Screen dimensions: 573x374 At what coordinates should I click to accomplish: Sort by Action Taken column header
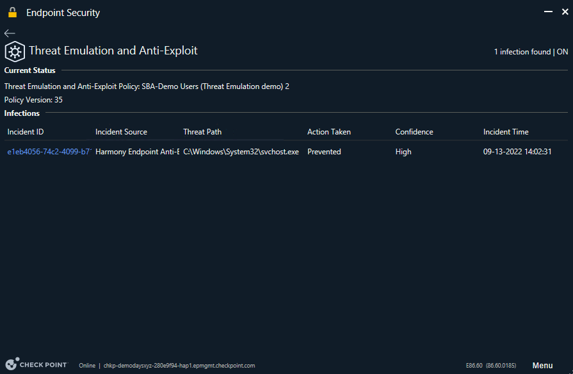pyautogui.click(x=329, y=132)
